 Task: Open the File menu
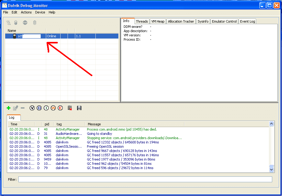(x=6, y=12)
